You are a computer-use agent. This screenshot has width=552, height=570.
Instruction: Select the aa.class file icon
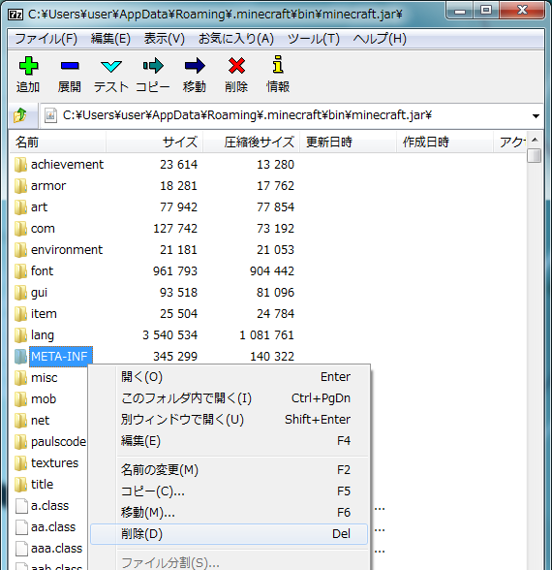coord(21,527)
